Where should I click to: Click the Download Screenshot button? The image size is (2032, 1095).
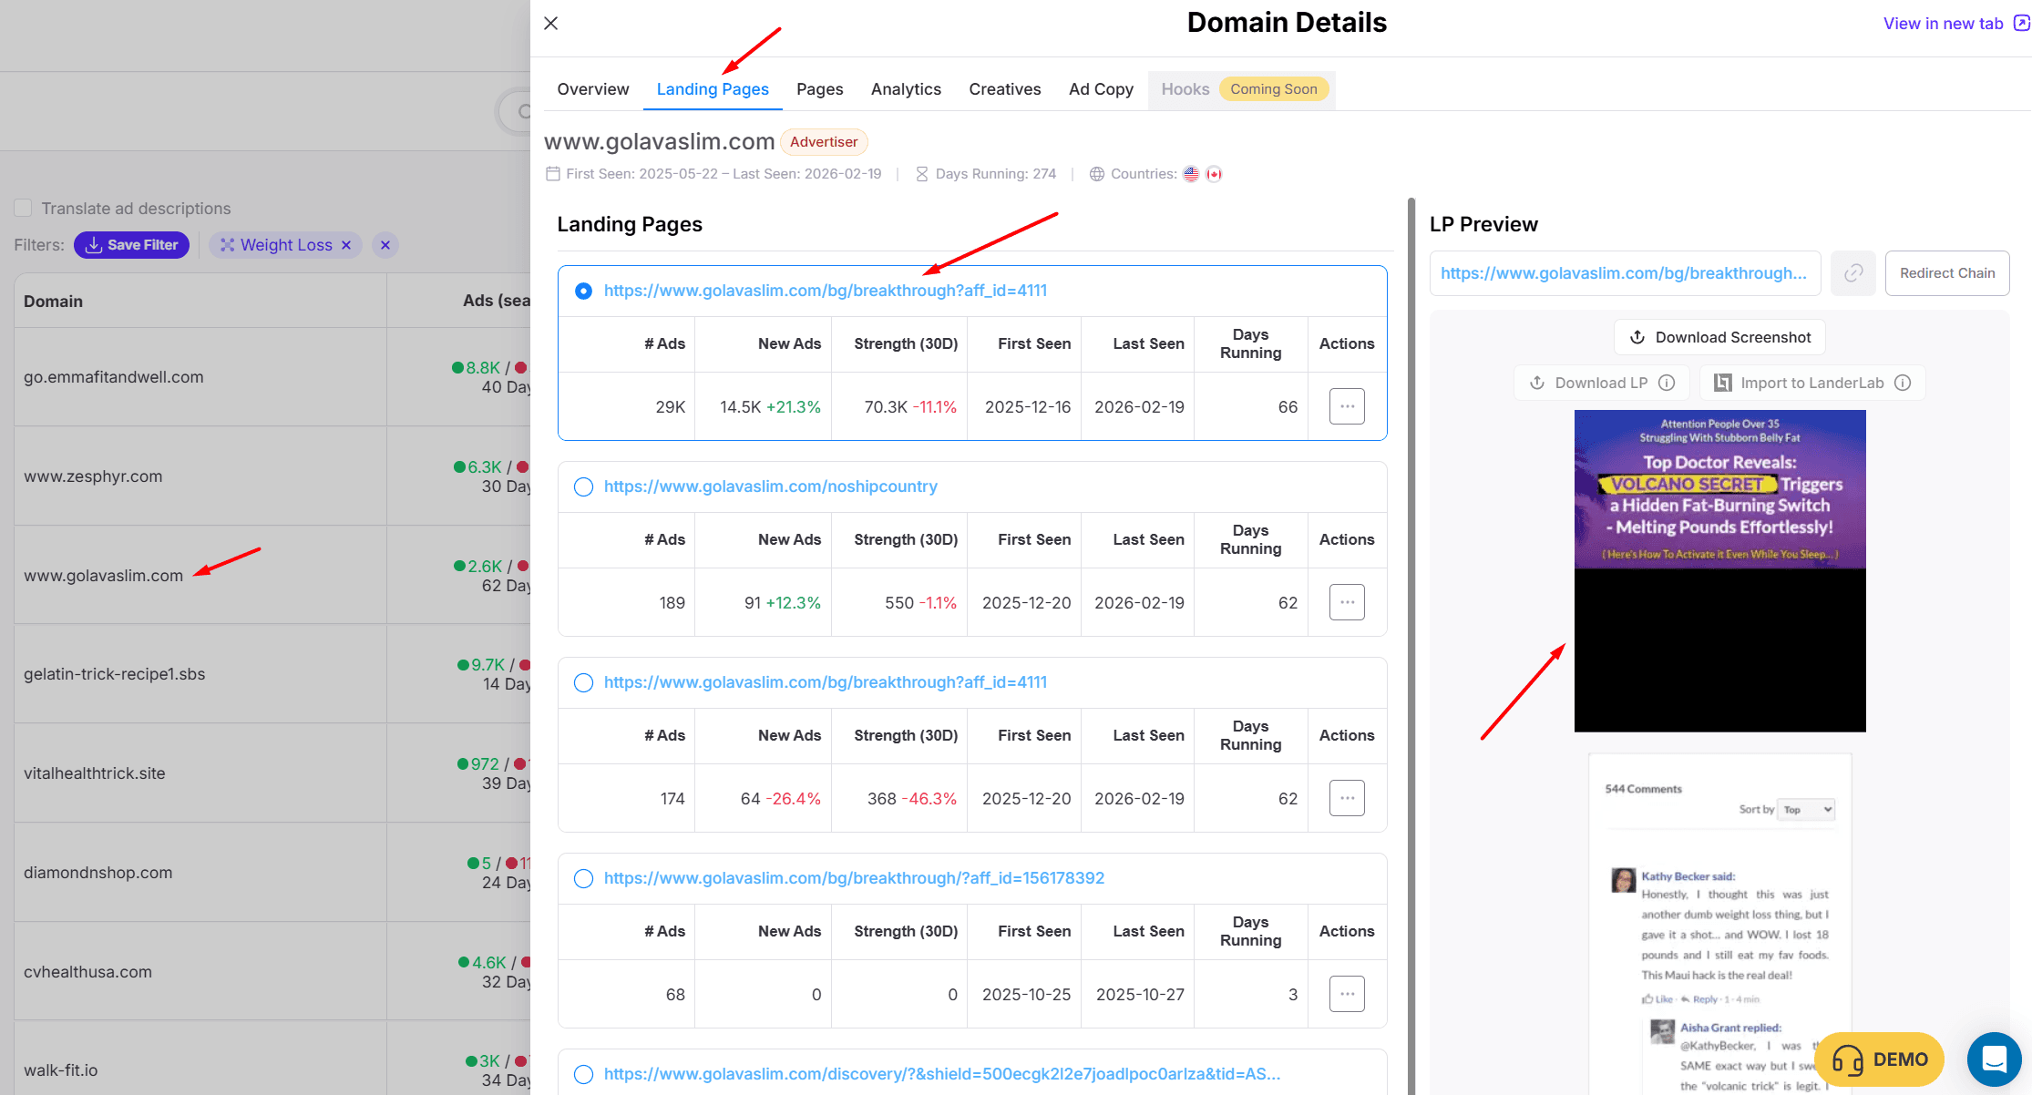tap(1719, 337)
